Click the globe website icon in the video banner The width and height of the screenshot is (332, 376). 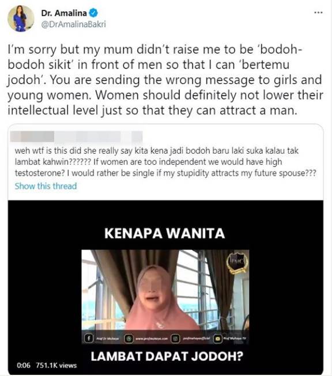129,339
